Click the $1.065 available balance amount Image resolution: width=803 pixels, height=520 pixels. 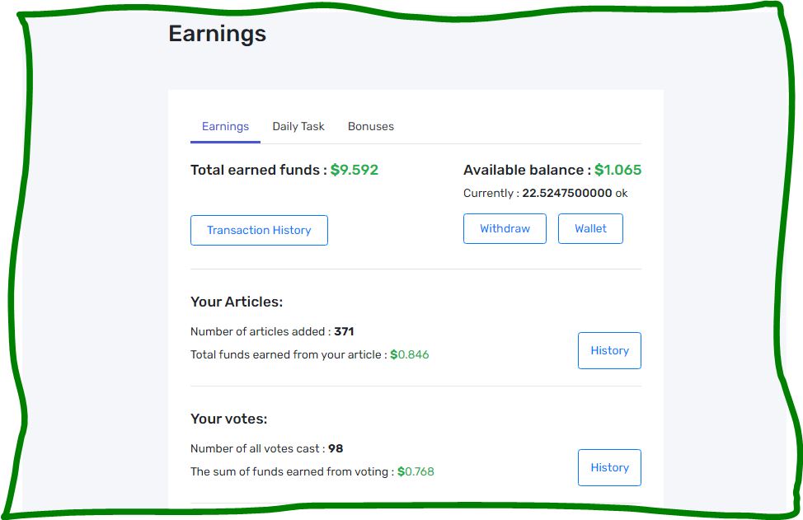(x=618, y=170)
